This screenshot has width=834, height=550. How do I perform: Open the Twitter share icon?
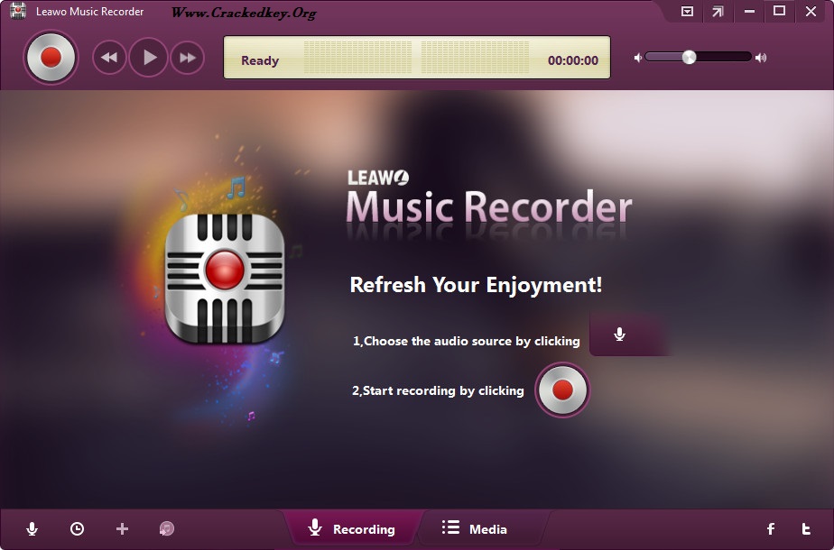tap(806, 528)
